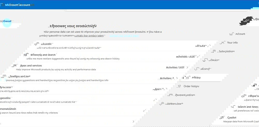Click the Order history cart icon
This screenshot has width=259, height=127.
pos(179,86)
